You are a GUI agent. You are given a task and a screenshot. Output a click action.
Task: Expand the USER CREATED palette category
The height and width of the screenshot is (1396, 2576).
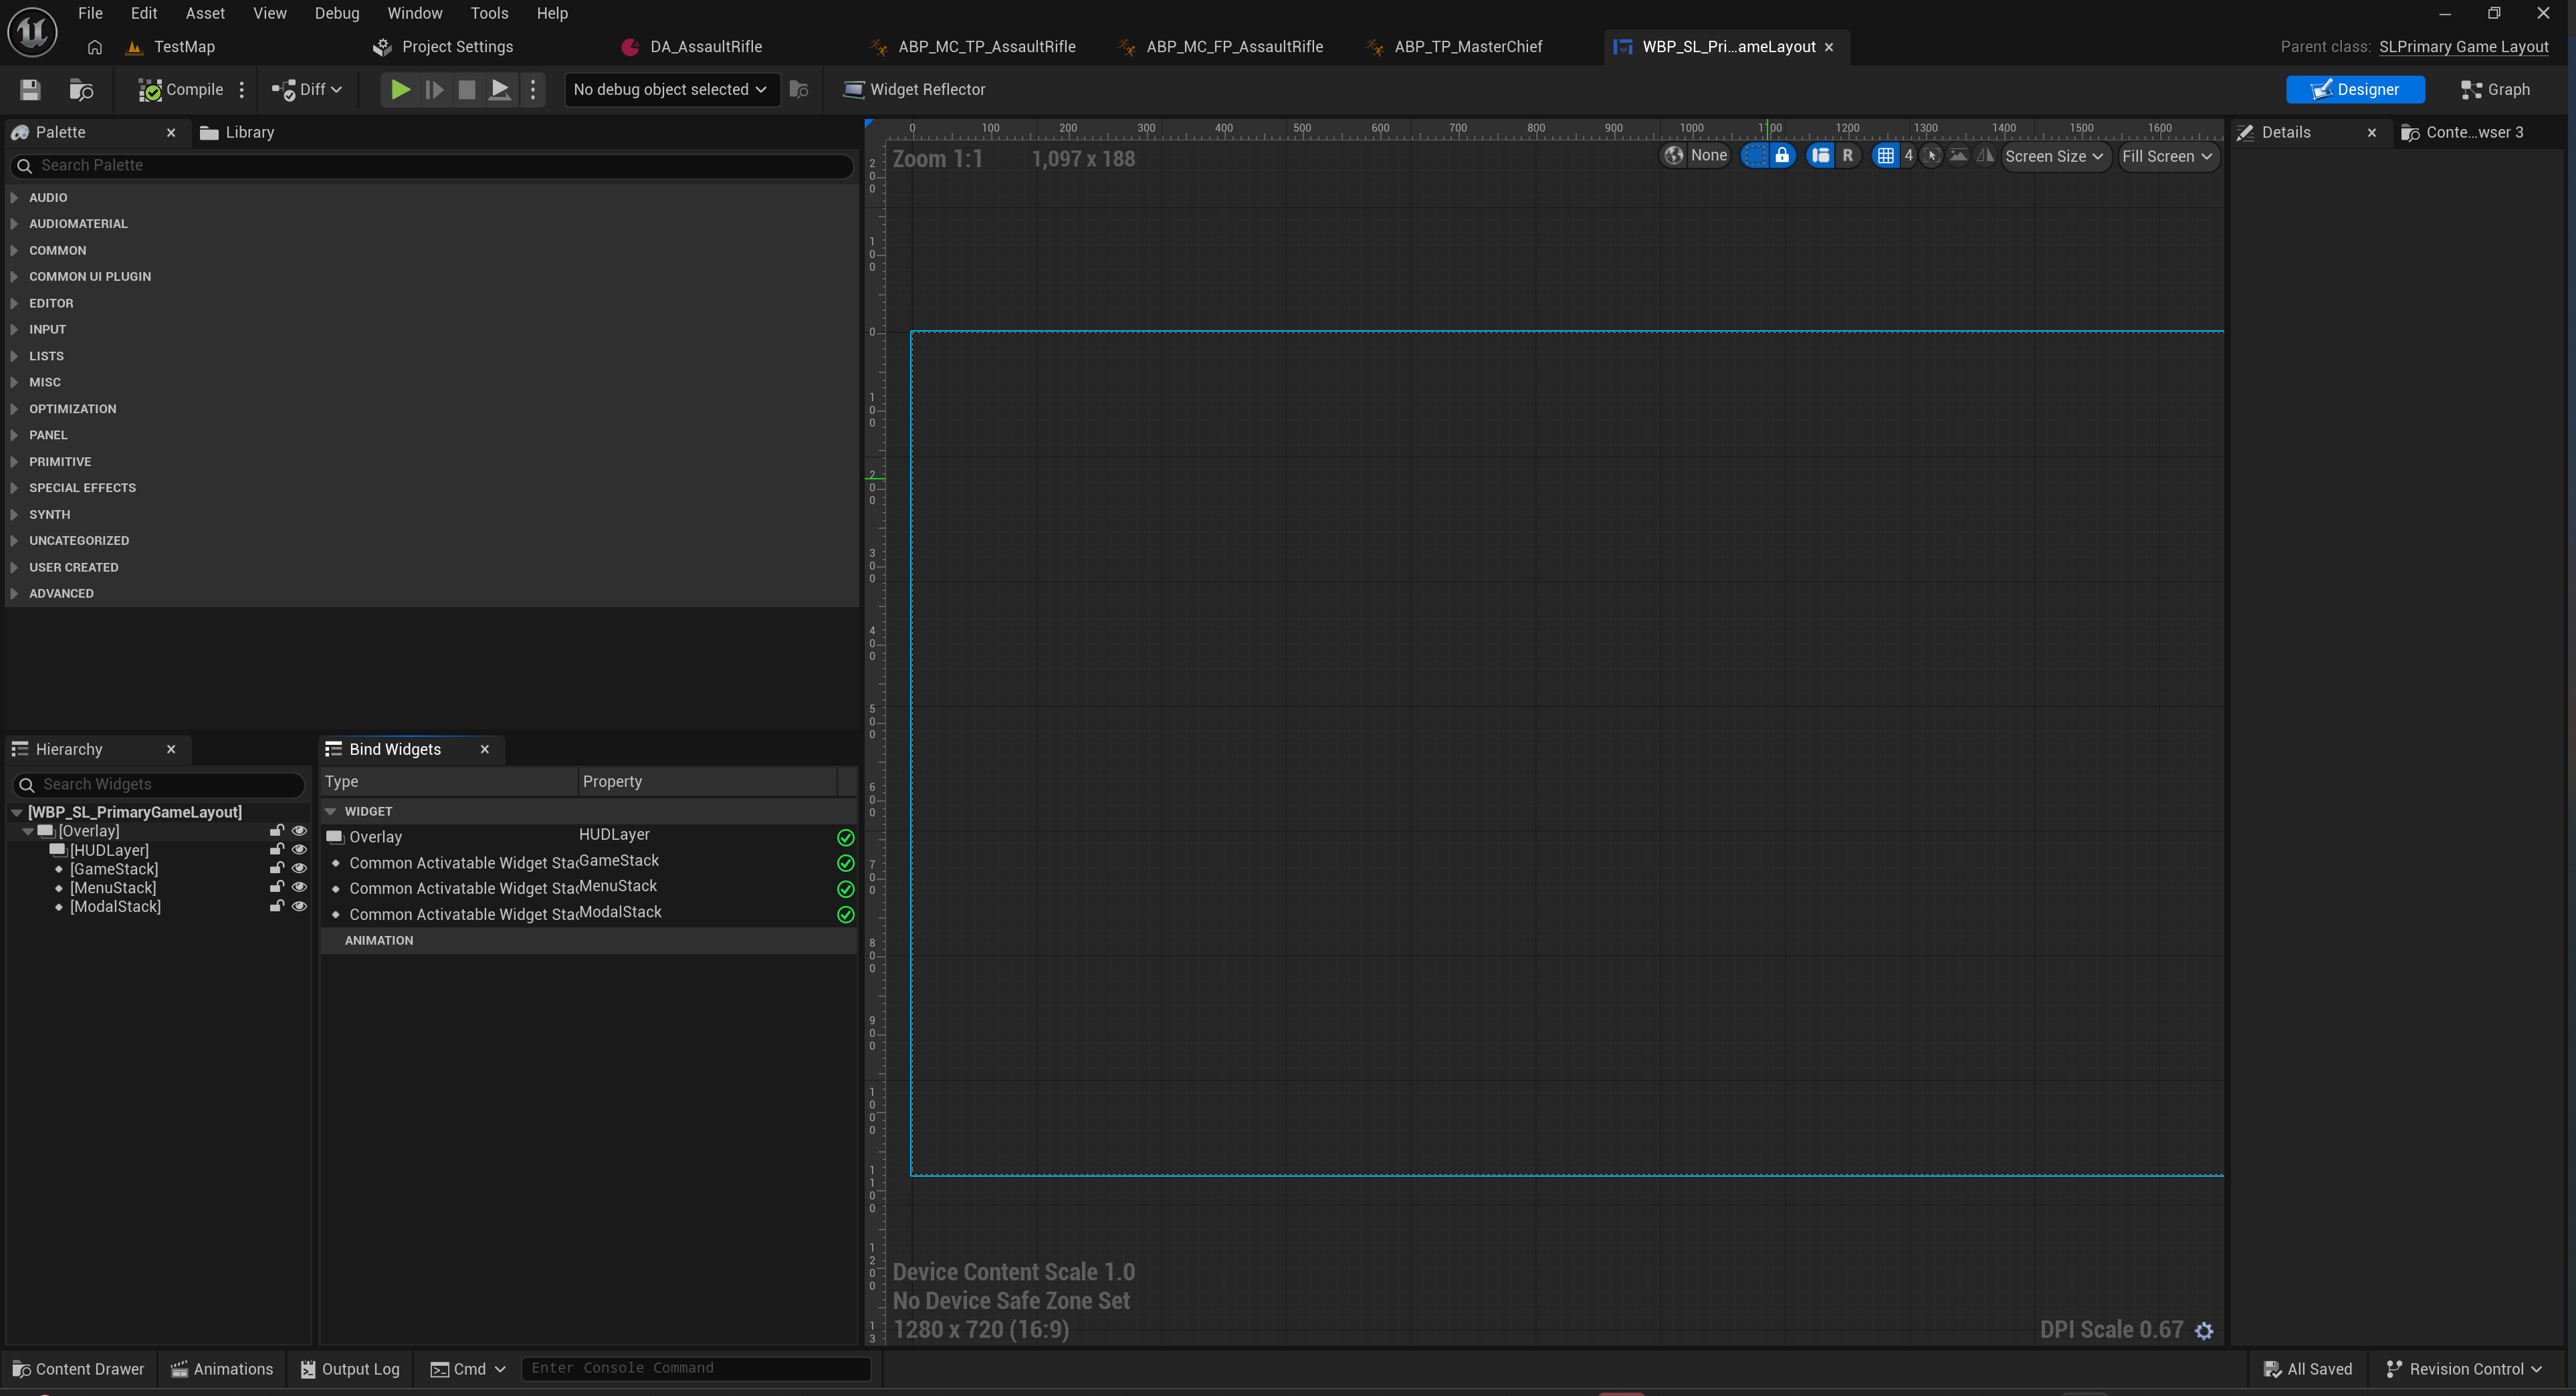point(15,567)
